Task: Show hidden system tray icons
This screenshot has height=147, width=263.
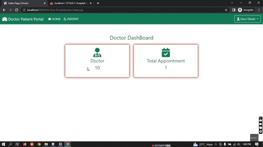Action: [x=216, y=144]
